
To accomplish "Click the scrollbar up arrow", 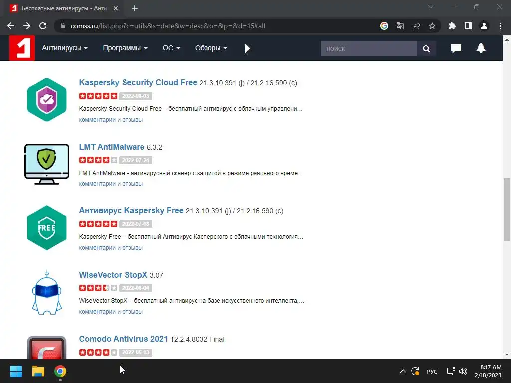I will pos(507,40).
